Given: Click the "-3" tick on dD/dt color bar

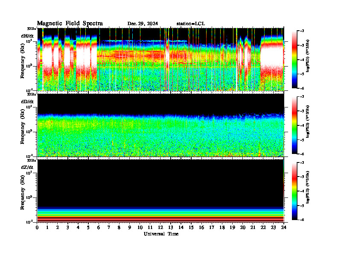Looking at the screenshot, I should pos(302,111).
